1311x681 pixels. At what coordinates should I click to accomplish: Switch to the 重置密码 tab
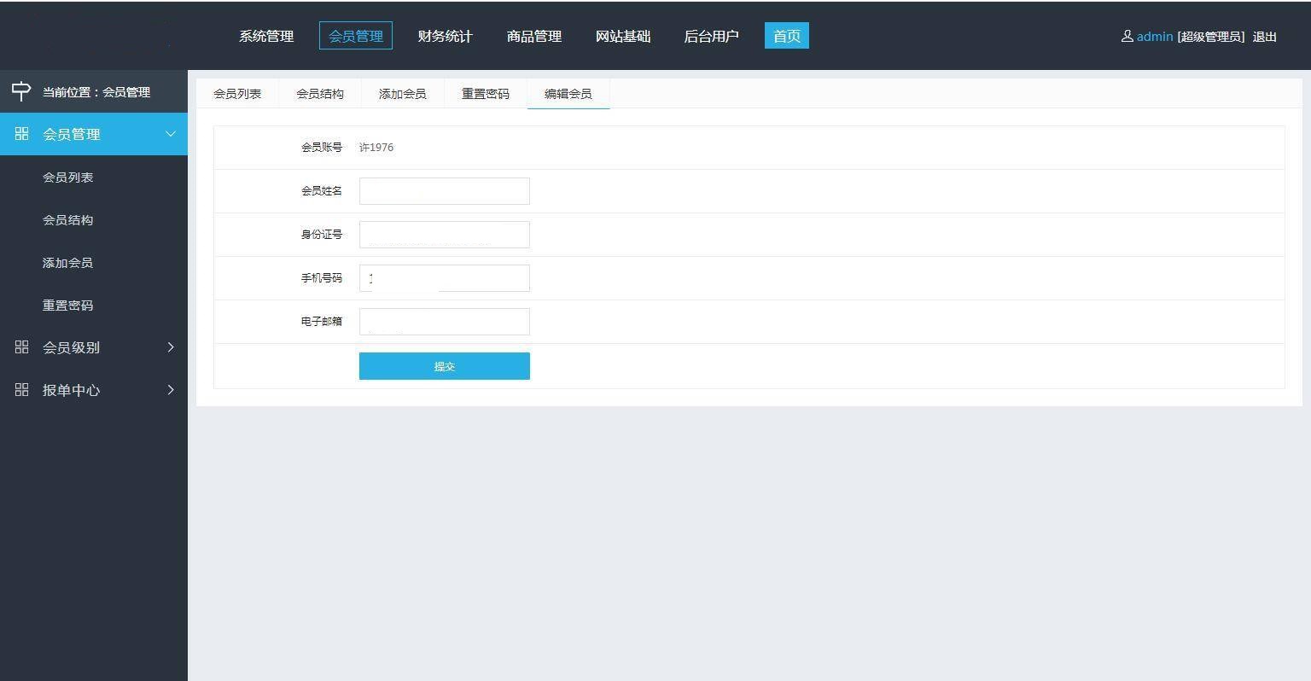click(x=486, y=94)
